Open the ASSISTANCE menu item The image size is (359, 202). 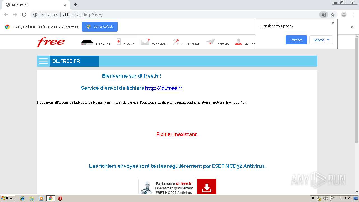(186, 42)
